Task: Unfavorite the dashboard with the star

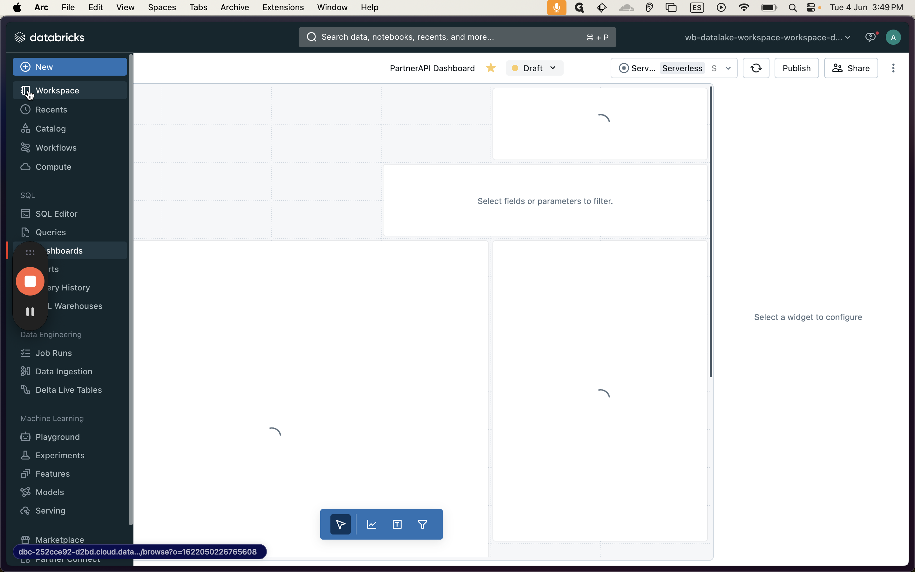Action: [491, 68]
